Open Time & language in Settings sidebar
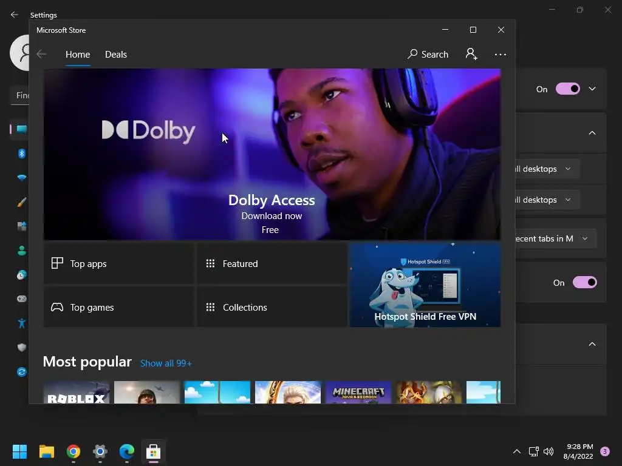The height and width of the screenshot is (466, 622). [22, 275]
